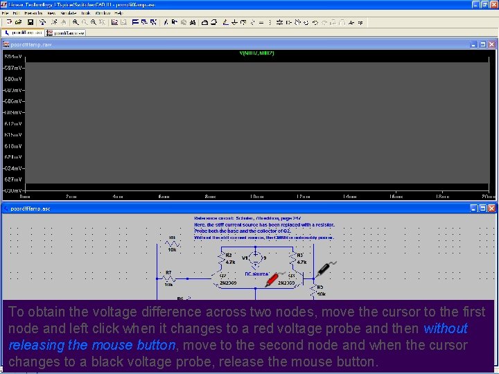The width and height of the screenshot is (499, 374).
Task: Select resistor R5 10k in schematic
Action: (313, 292)
